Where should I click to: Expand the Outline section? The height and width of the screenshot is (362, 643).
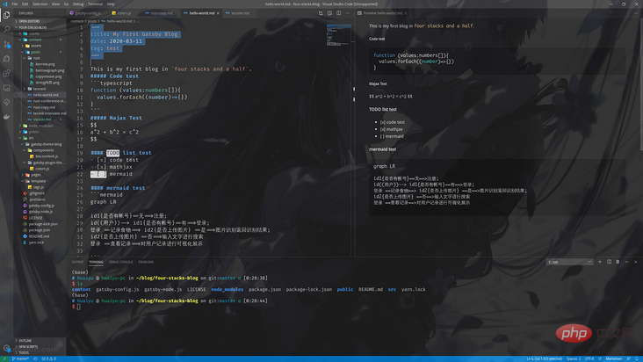click(40, 340)
